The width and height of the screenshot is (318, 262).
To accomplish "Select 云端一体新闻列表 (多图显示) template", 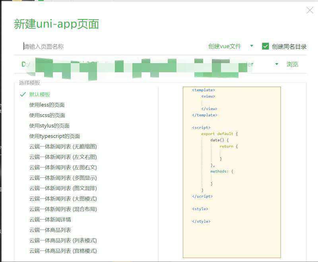I will pos(63,178).
